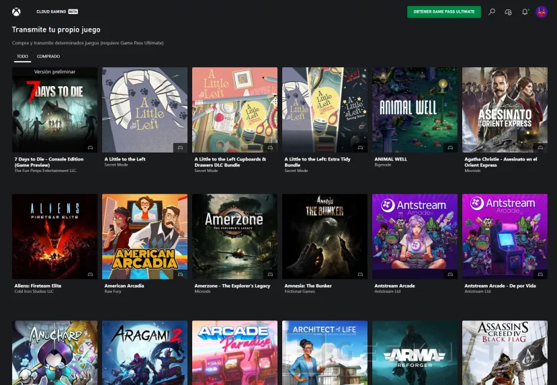This screenshot has height=385, width=557.
Task: Switch to the COMPRADO tab
Action: point(48,56)
